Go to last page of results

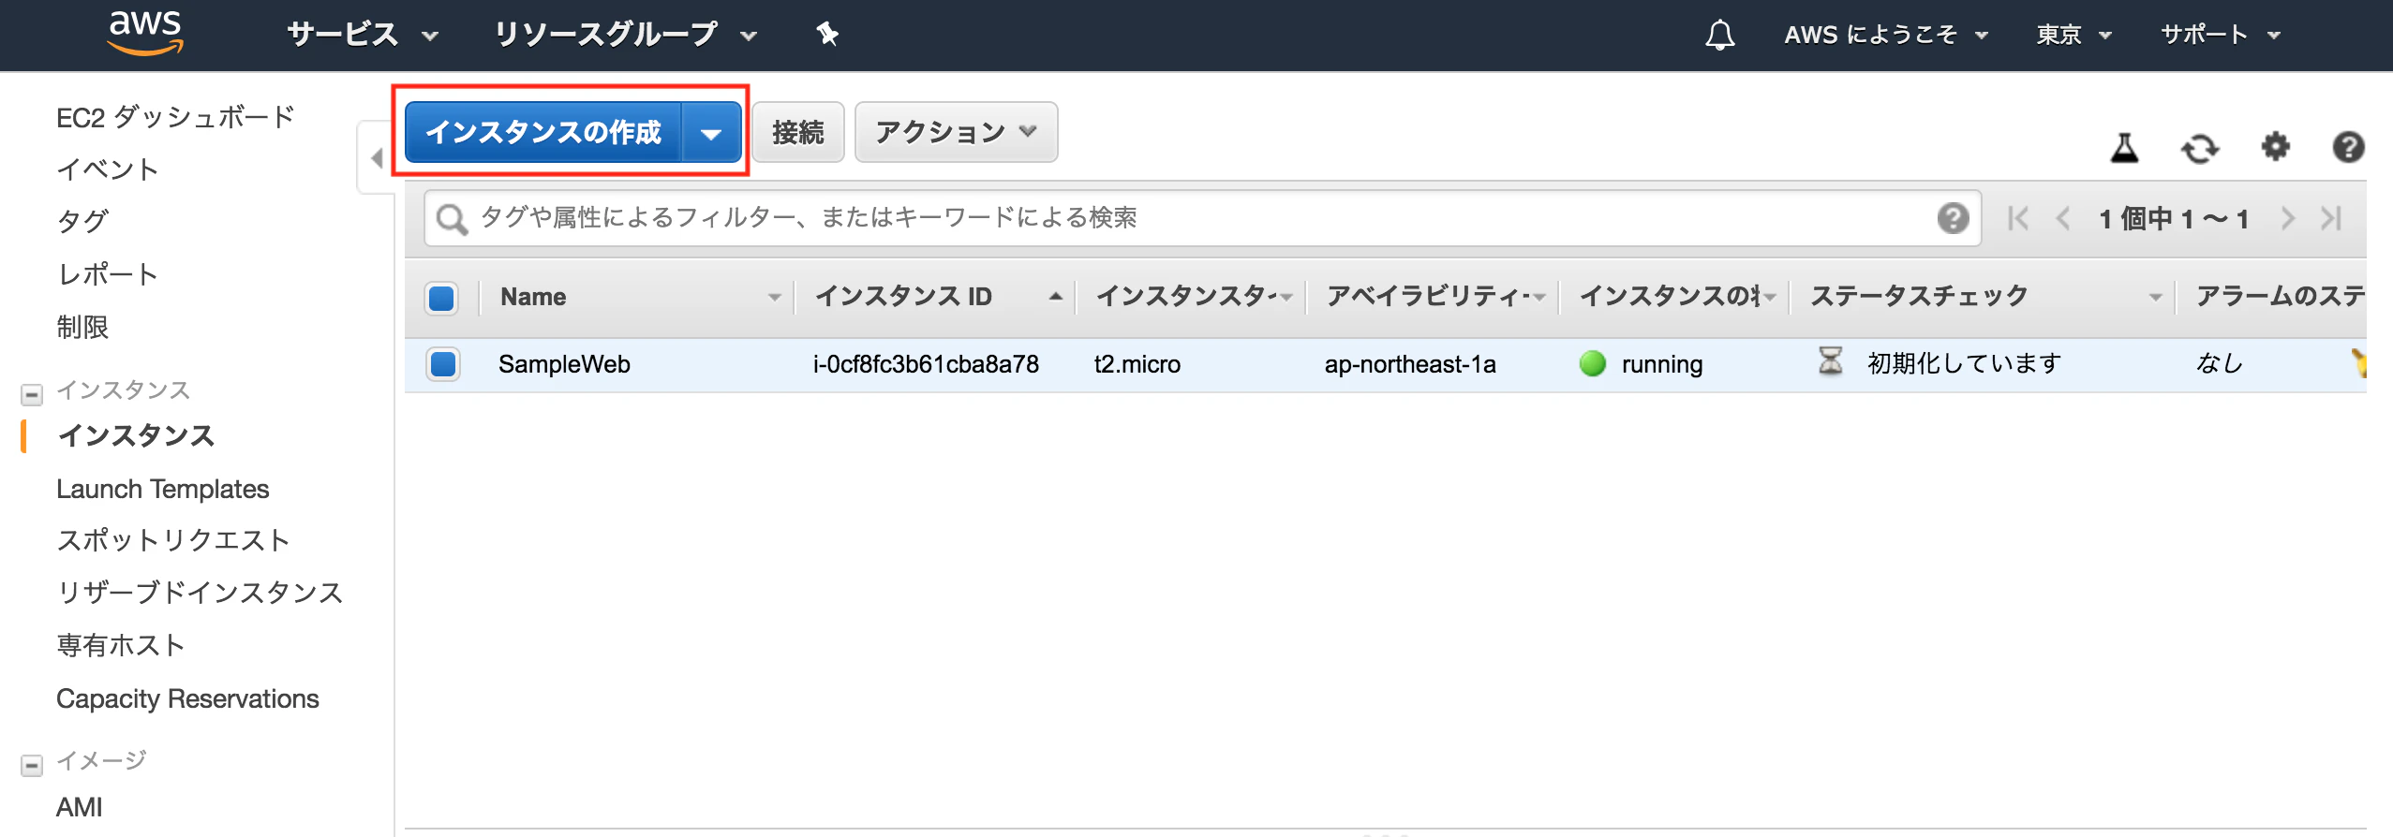(x=2331, y=218)
